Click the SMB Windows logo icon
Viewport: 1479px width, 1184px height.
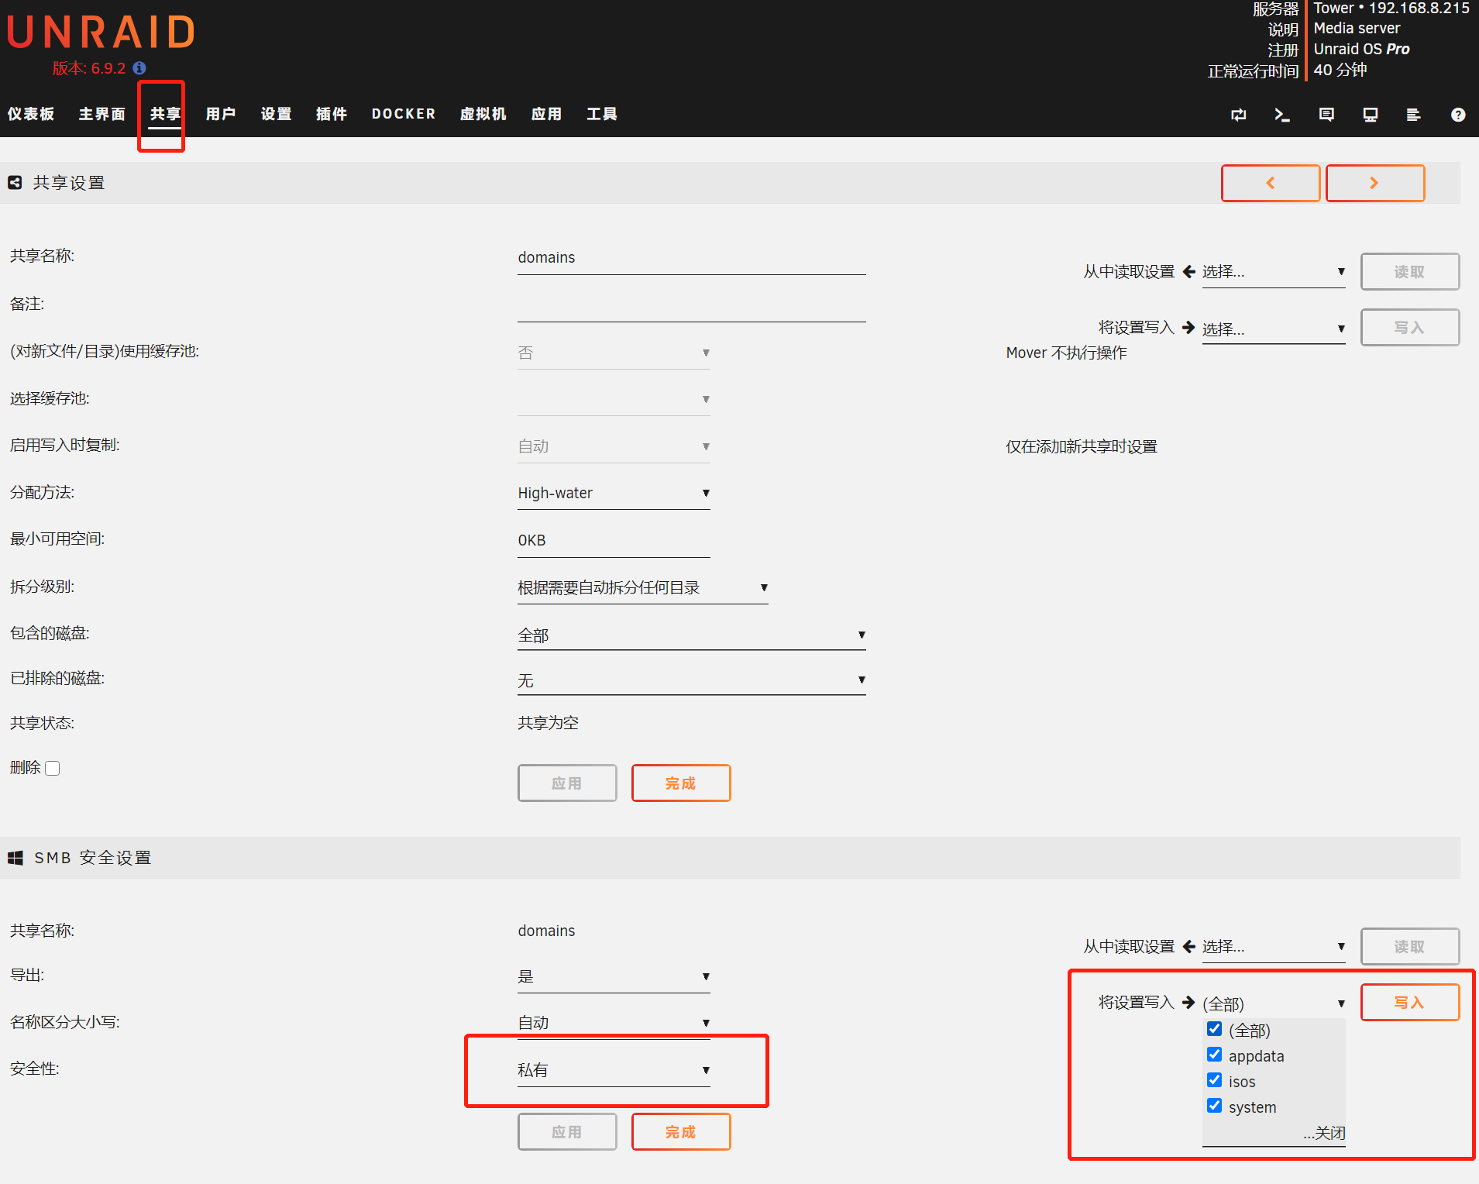15,858
